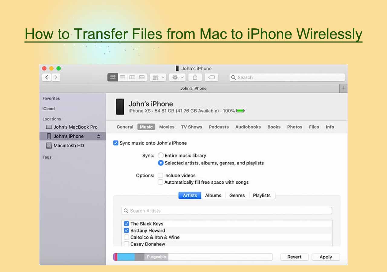
Task: Open a new tab with the plus button
Action: tap(343, 88)
